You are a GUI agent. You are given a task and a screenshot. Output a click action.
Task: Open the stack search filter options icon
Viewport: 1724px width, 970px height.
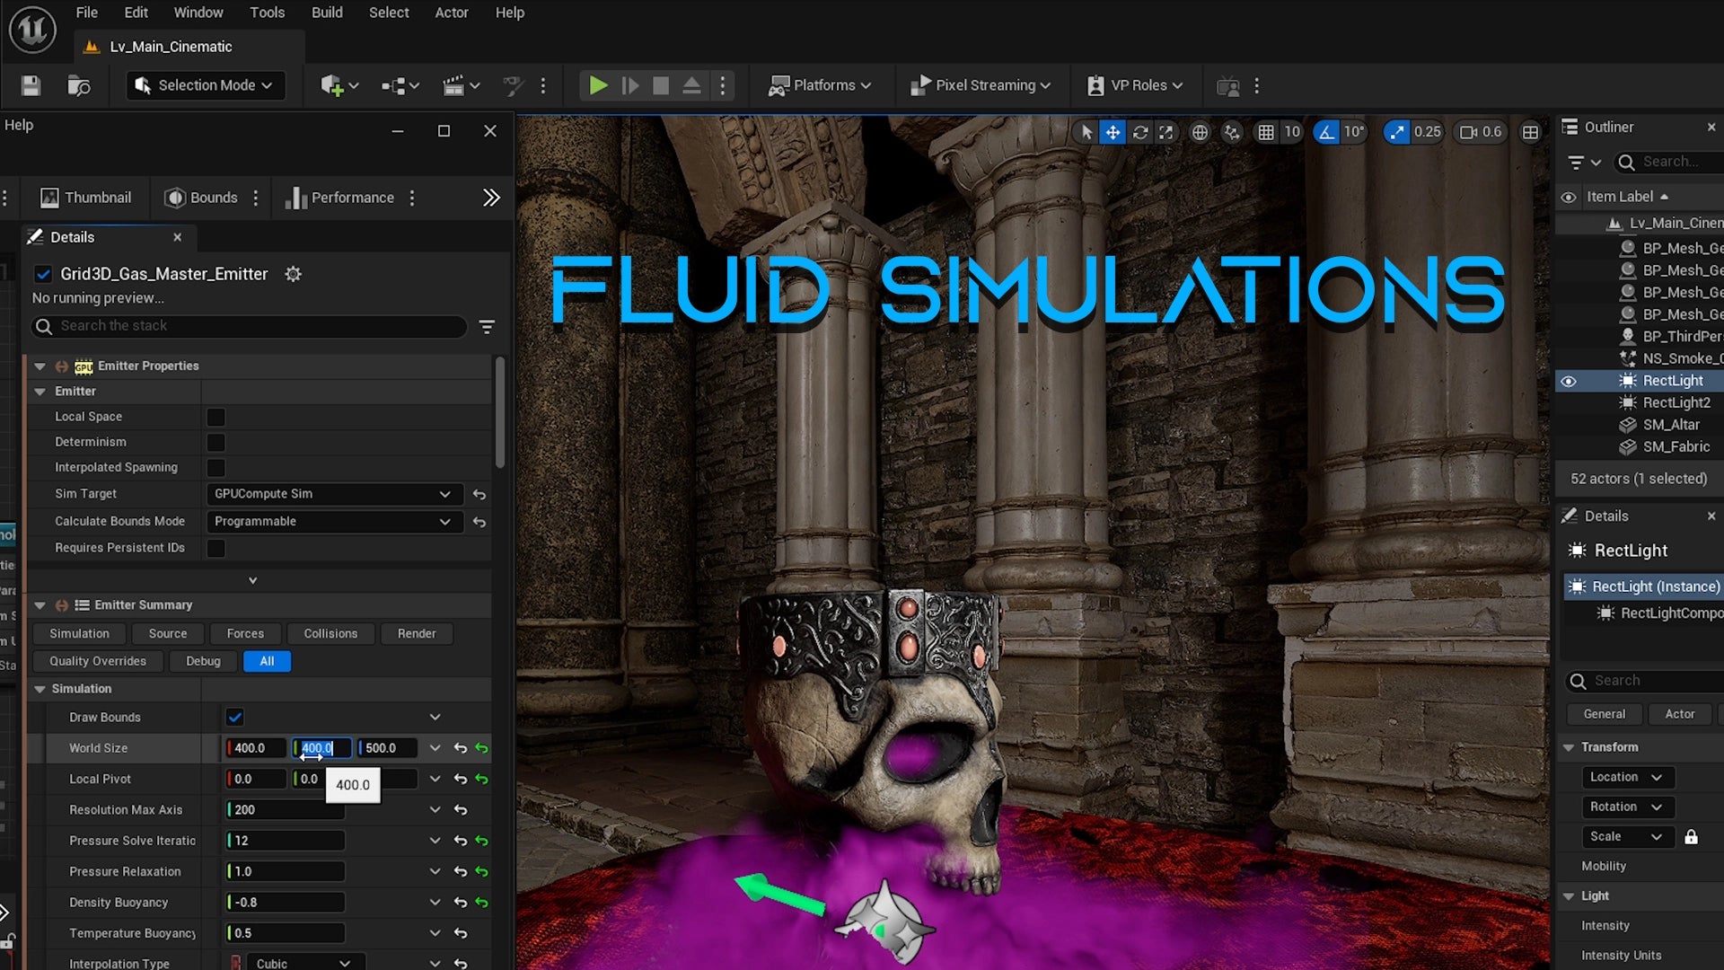[487, 326]
